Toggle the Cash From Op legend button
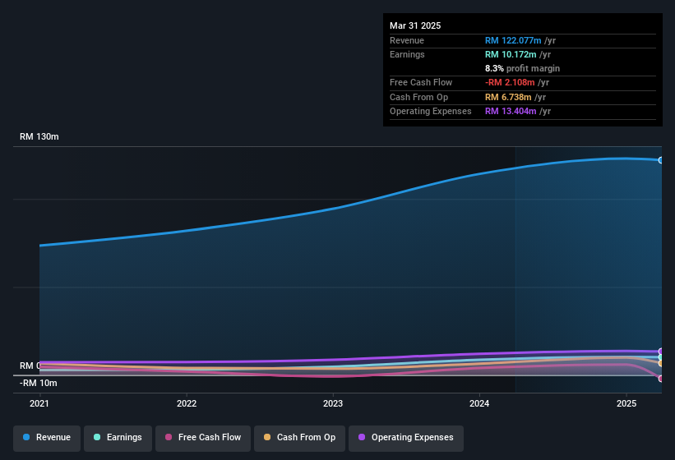The height and width of the screenshot is (460, 675). [x=299, y=439]
